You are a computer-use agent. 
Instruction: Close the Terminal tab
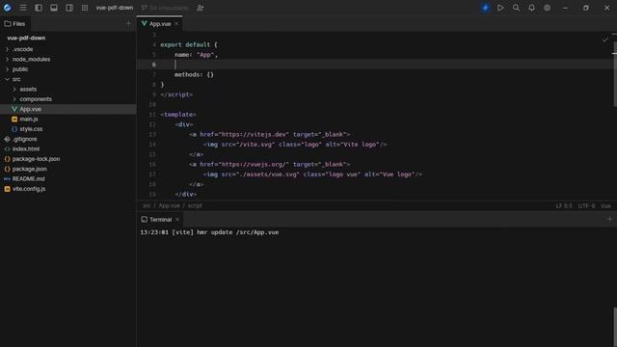click(x=177, y=220)
